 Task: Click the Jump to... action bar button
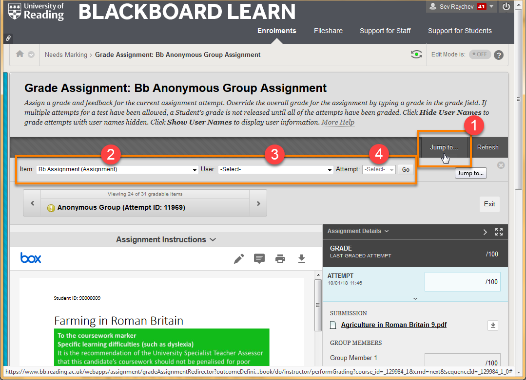coord(444,147)
